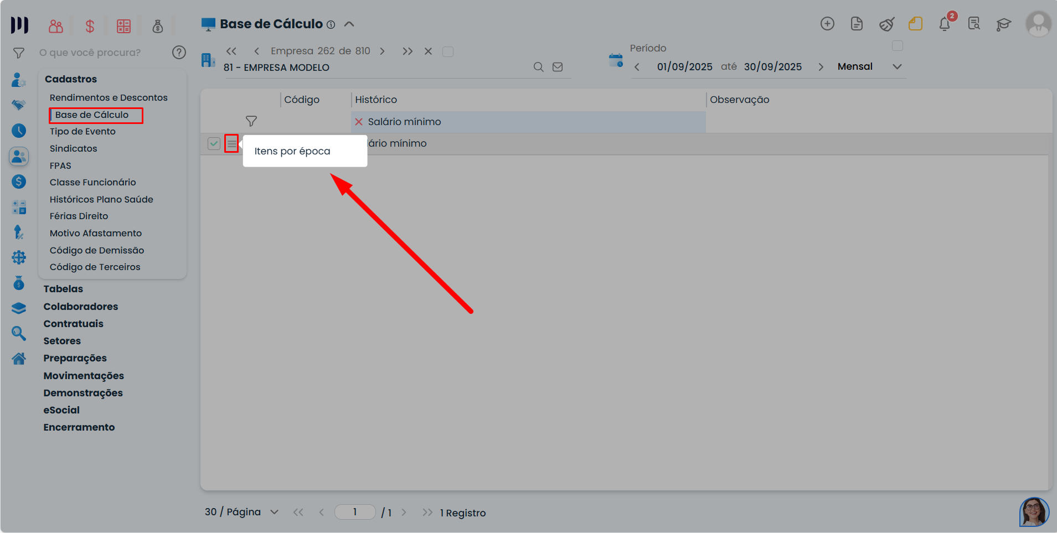Screen dimensions: 1057x533
Task: Open Sindicatos in Cadastros menu
Action: [73, 148]
